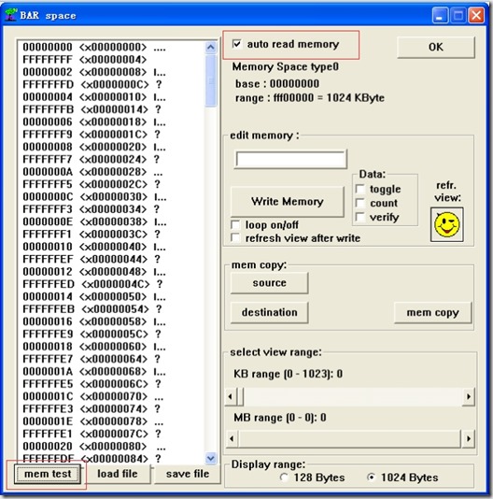Select row FFFFFFEB <x00000054>
Screen dimensions: 493x499
pyautogui.click(x=111, y=309)
